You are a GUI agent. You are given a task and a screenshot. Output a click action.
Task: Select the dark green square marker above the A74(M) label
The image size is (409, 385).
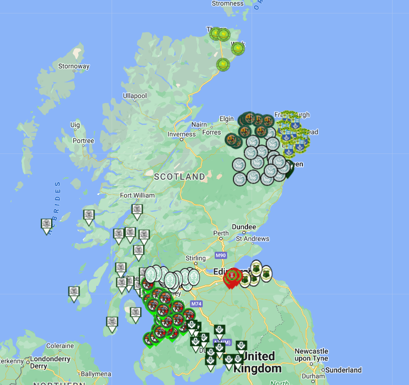220,333
